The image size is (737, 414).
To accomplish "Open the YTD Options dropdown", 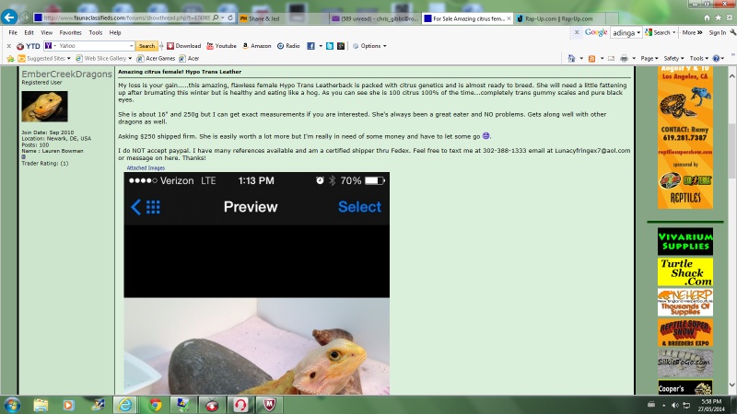I will pyautogui.click(x=369, y=46).
